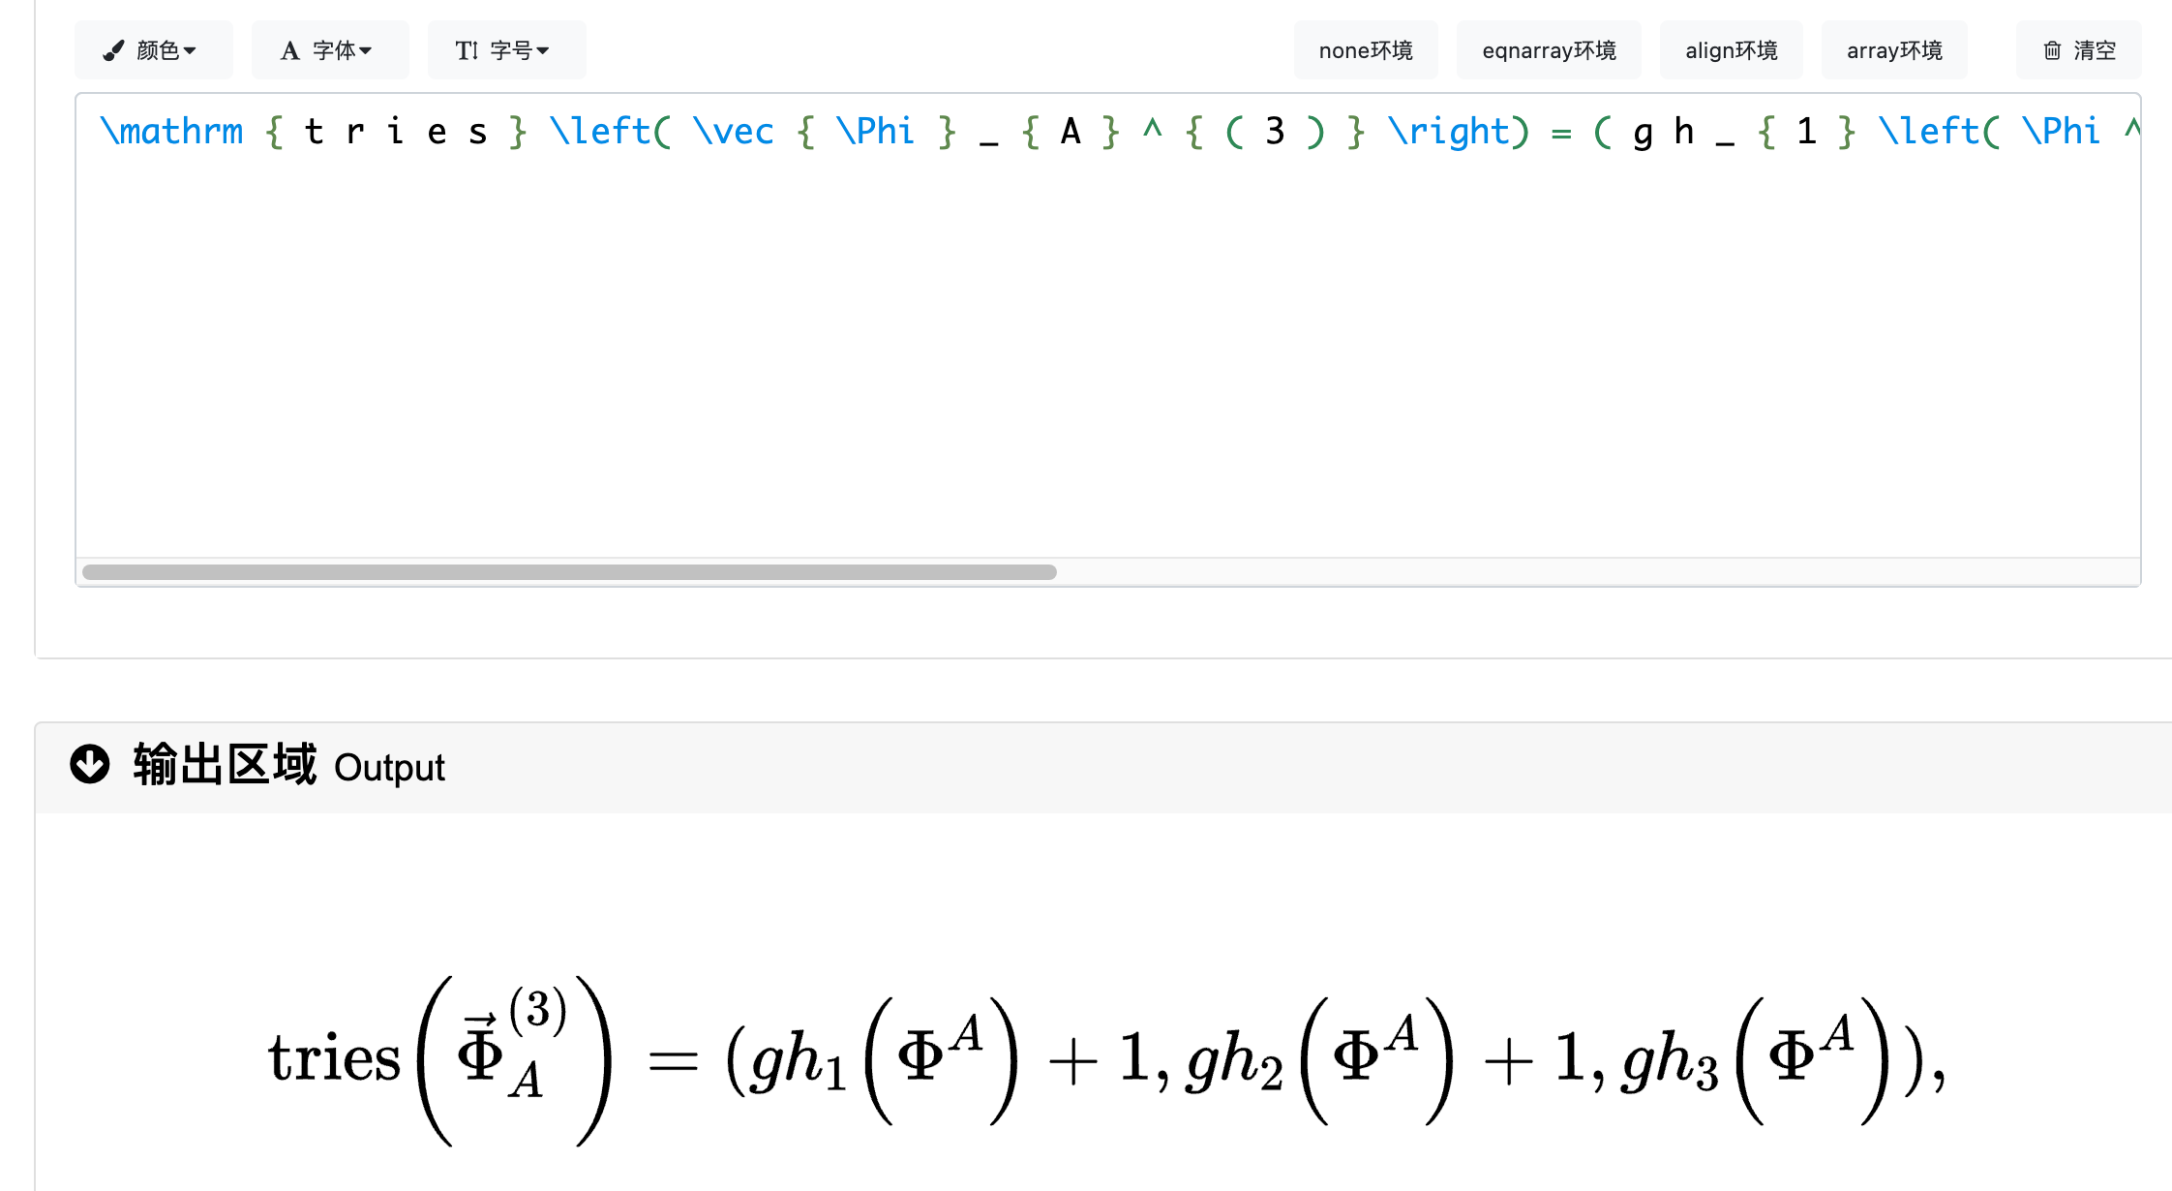
Task: Insert the eqnarray环境 environment
Action: pos(1548,50)
